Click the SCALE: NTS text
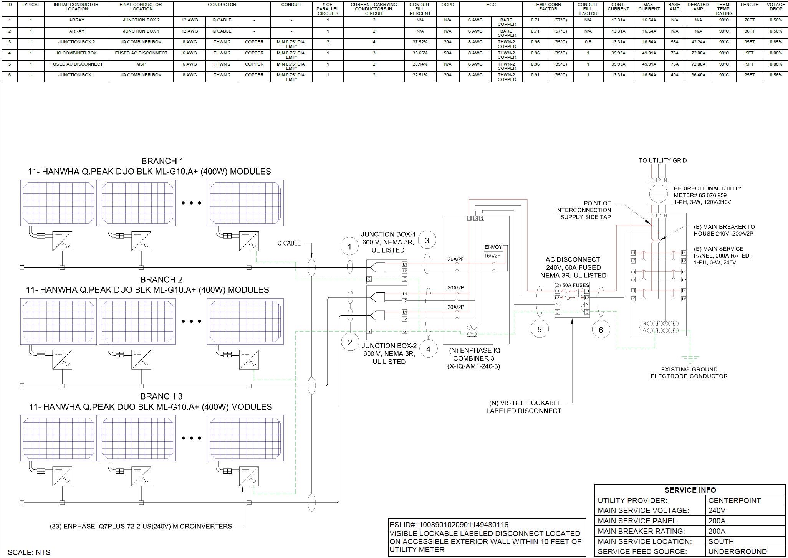 tap(29, 552)
